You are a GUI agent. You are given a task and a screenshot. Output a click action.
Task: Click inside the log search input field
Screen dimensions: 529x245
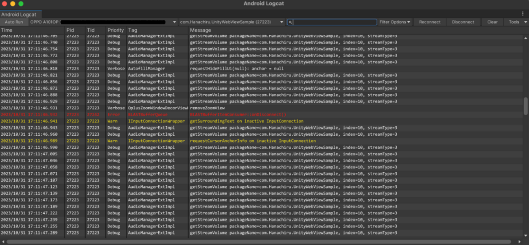tap(334, 22)
